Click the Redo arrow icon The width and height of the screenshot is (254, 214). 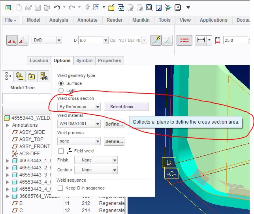[72, 8]
